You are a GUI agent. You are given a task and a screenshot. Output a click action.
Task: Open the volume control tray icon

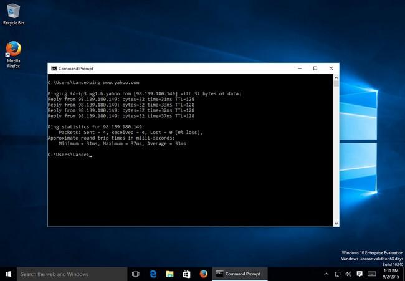(348, 274)
